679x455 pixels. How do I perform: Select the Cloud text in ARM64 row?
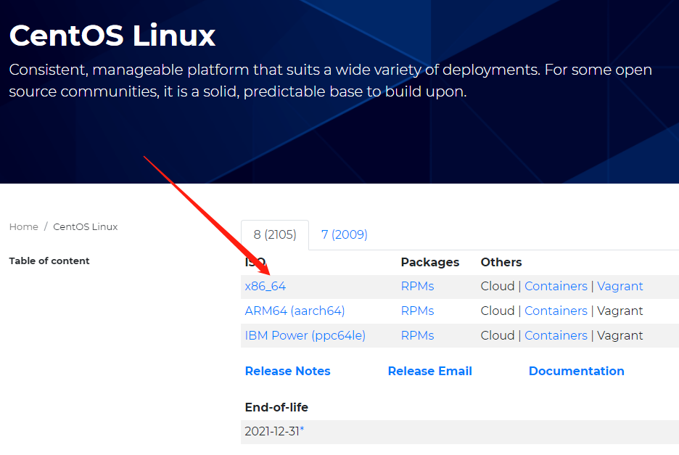pos(498,311)
